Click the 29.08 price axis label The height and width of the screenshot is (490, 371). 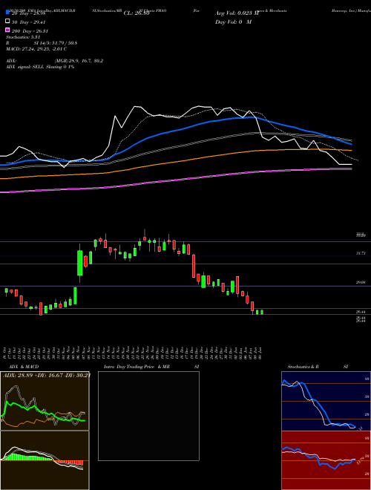[361, 283]
